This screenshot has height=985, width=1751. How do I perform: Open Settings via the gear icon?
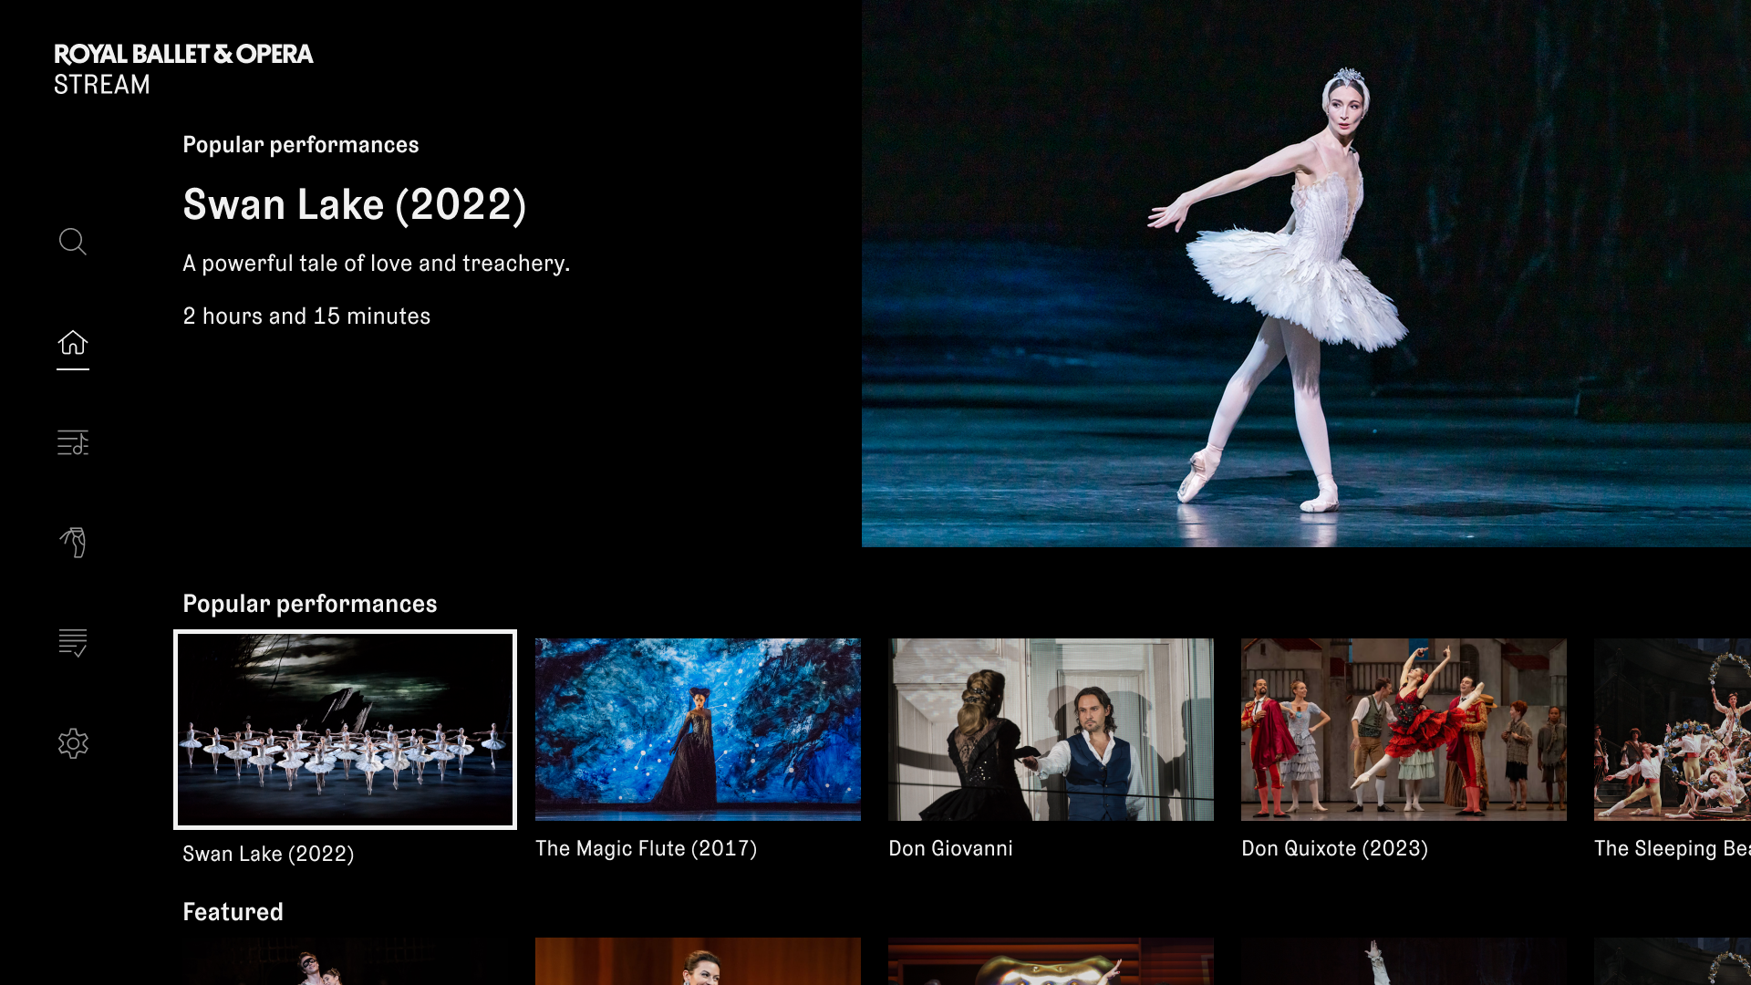coord(72,742)
